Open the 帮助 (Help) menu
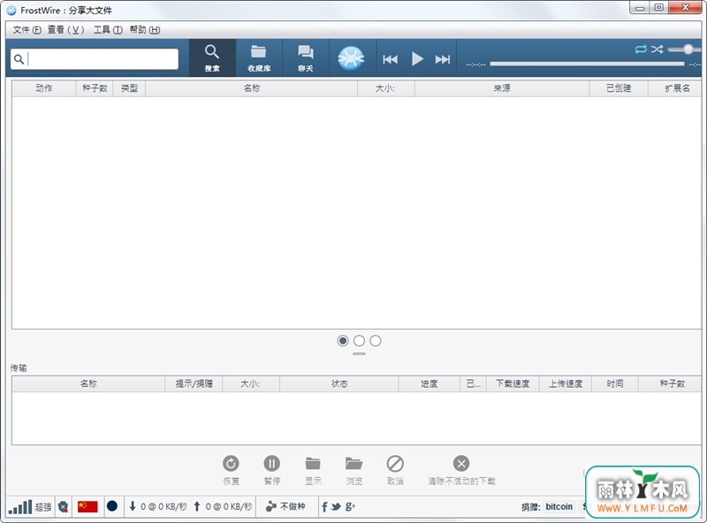Viewport: 707px width, 523px height. pos(145,30)
